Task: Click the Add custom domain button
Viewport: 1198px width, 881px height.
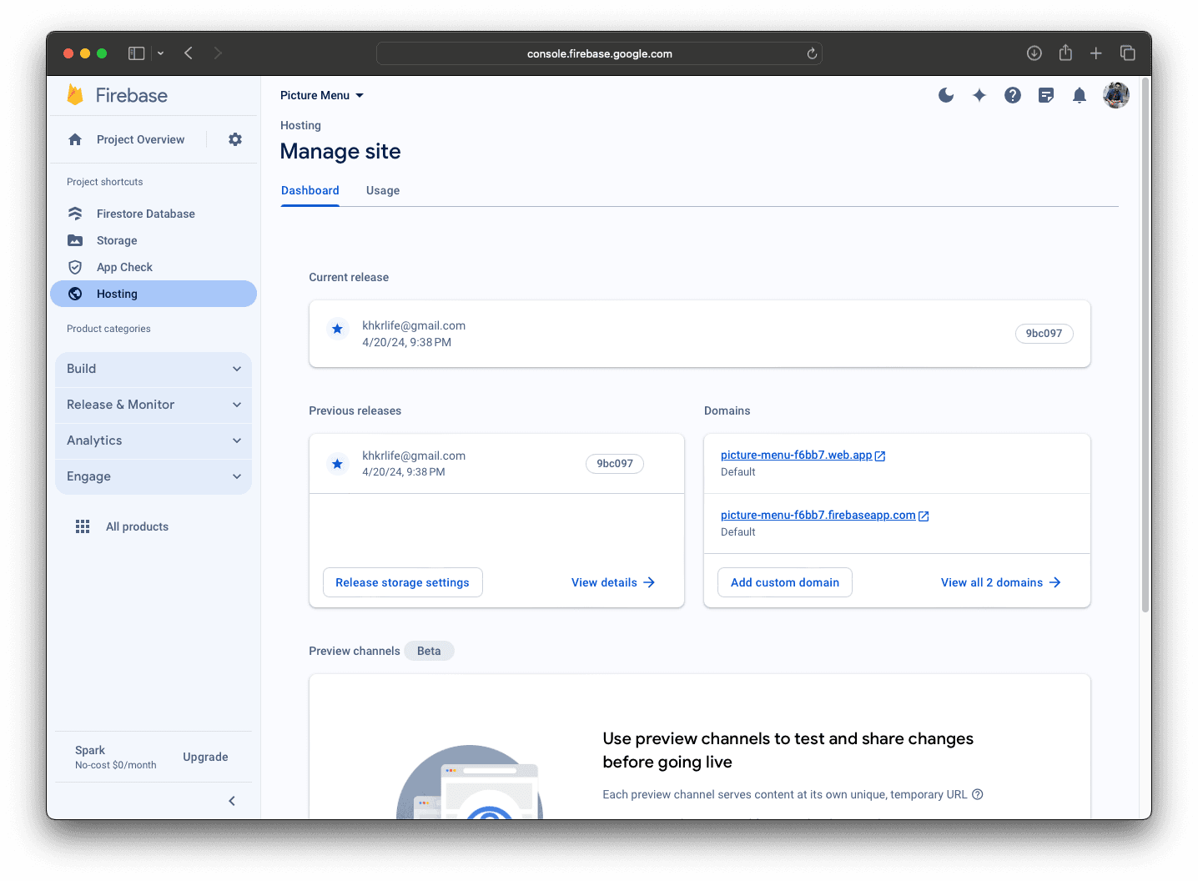Action: pyautogui.click(x=784, y=582)
